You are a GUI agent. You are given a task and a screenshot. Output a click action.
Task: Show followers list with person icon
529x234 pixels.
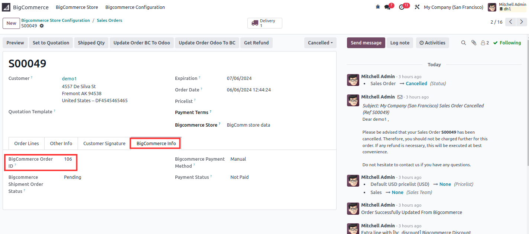(485, 43)
